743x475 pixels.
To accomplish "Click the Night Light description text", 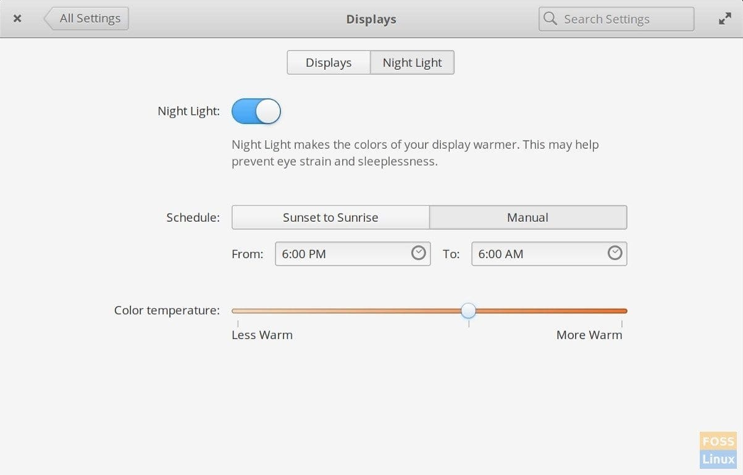I will pyautogui.click(x=415, y=153).
